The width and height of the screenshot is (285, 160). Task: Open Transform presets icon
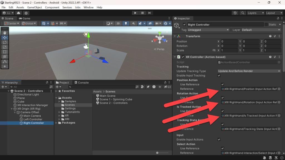tap(275, 36)
